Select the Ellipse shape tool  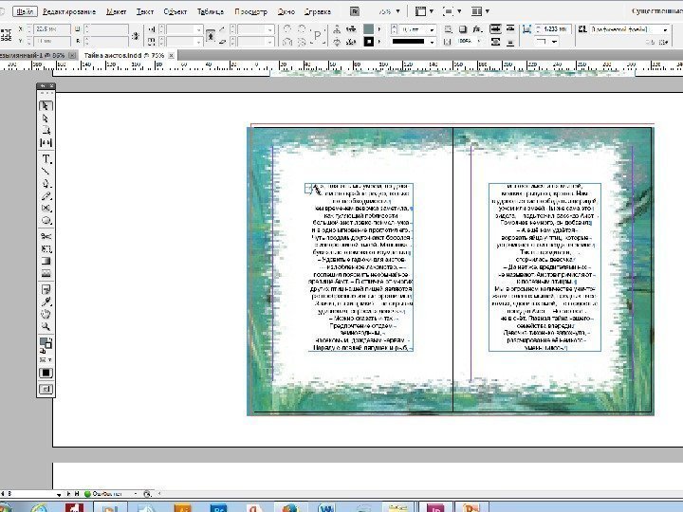46,220
